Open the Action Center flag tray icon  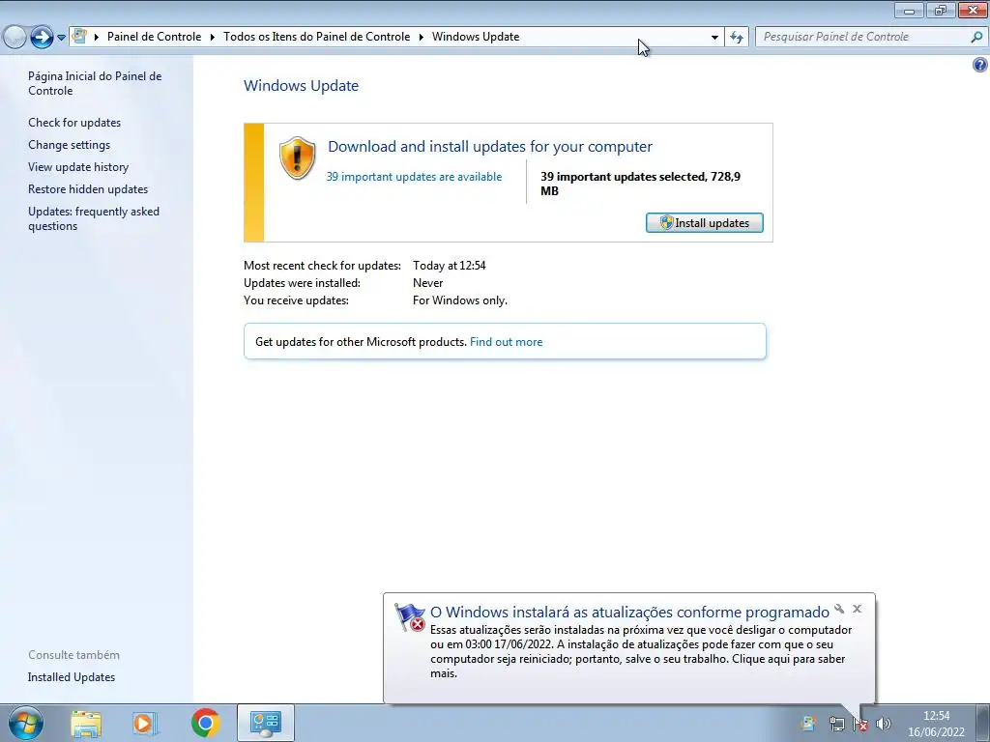859,724
